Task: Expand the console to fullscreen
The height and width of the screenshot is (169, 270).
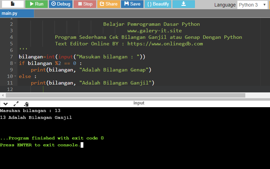Action: pos(16,103)
